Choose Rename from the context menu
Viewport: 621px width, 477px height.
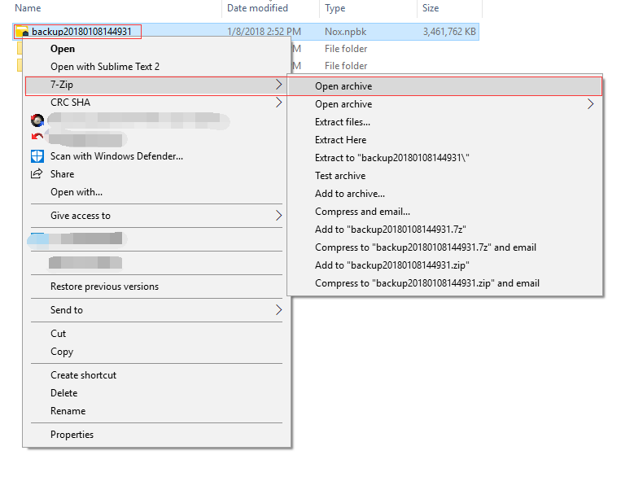(68, 411)
